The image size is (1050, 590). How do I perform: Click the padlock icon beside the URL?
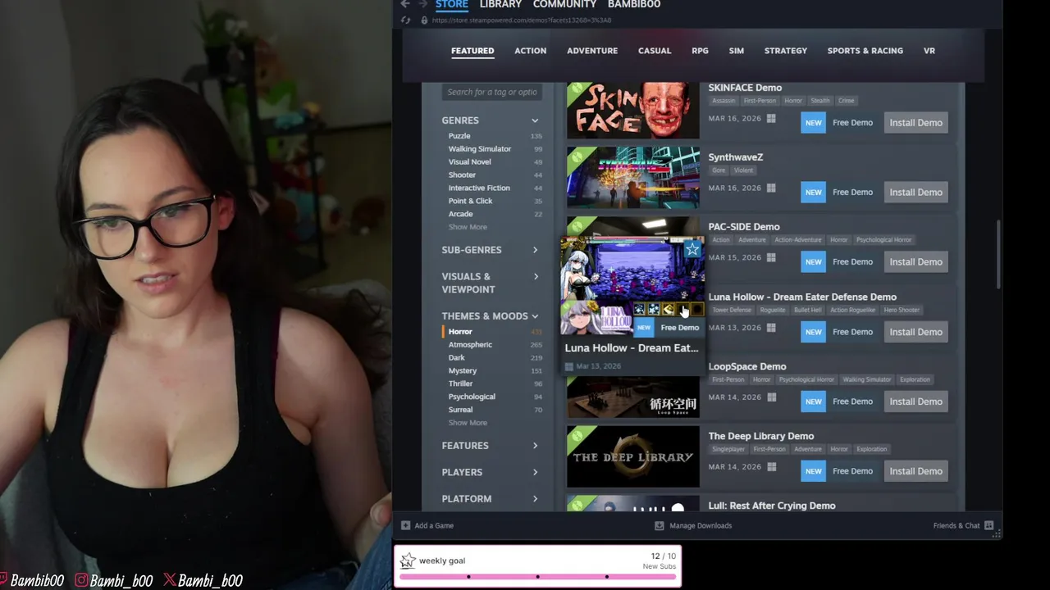pyautogui.click(x=424, y=20)
